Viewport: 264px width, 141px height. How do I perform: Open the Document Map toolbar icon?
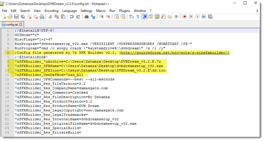tap(157, 17)
